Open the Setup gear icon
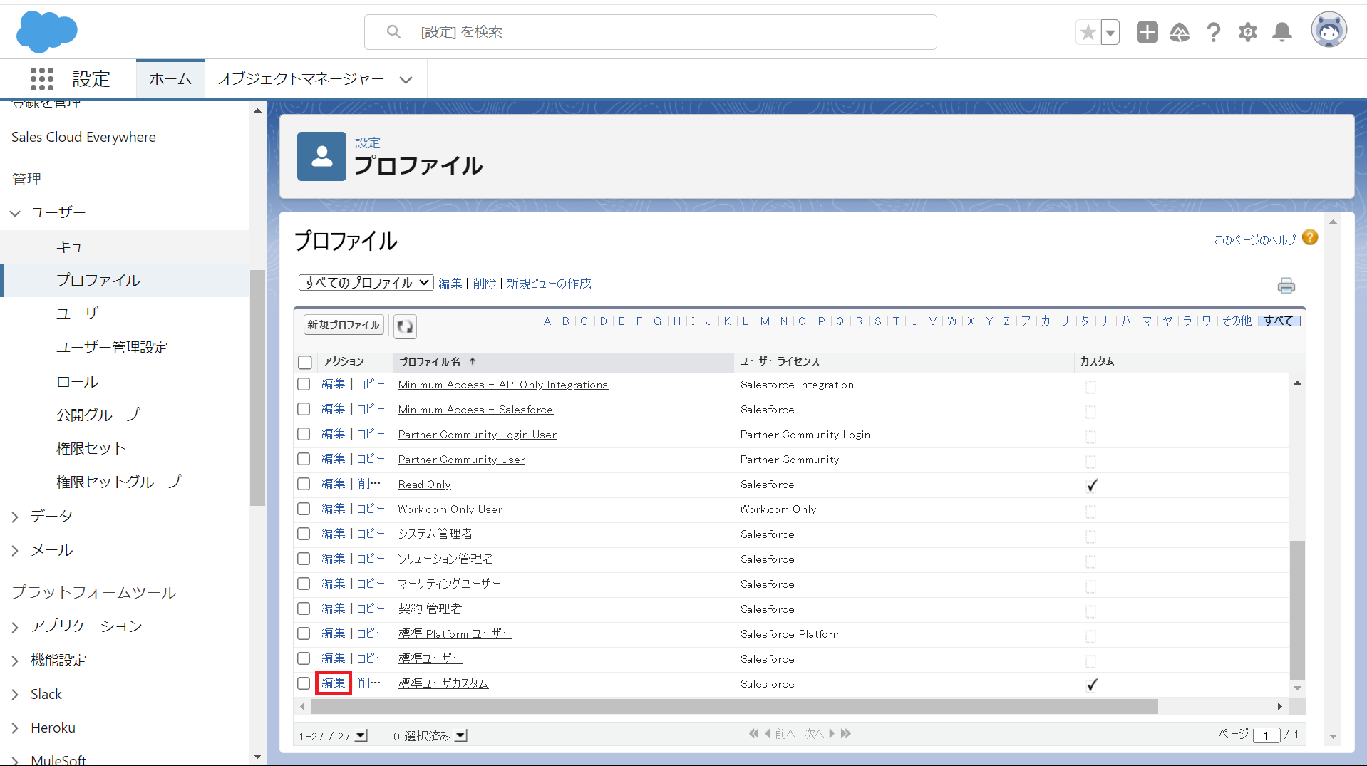This screenshot has width=1367, height=766. 1247,32
